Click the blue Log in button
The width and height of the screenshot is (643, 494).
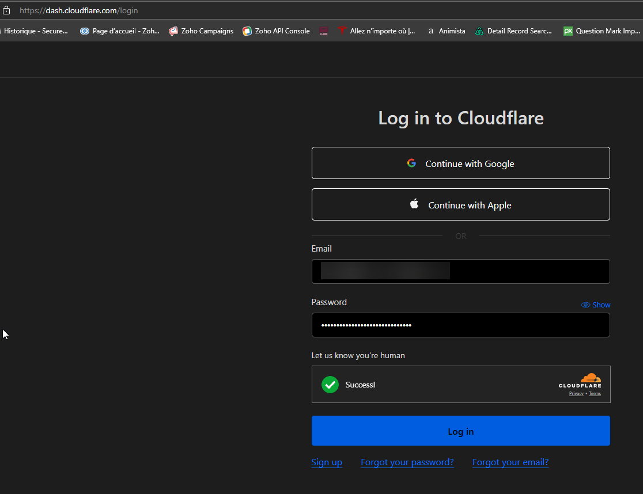coord(460,431)
